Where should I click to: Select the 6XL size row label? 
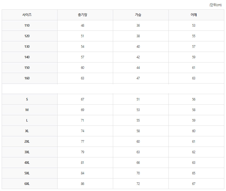[27, 184]
